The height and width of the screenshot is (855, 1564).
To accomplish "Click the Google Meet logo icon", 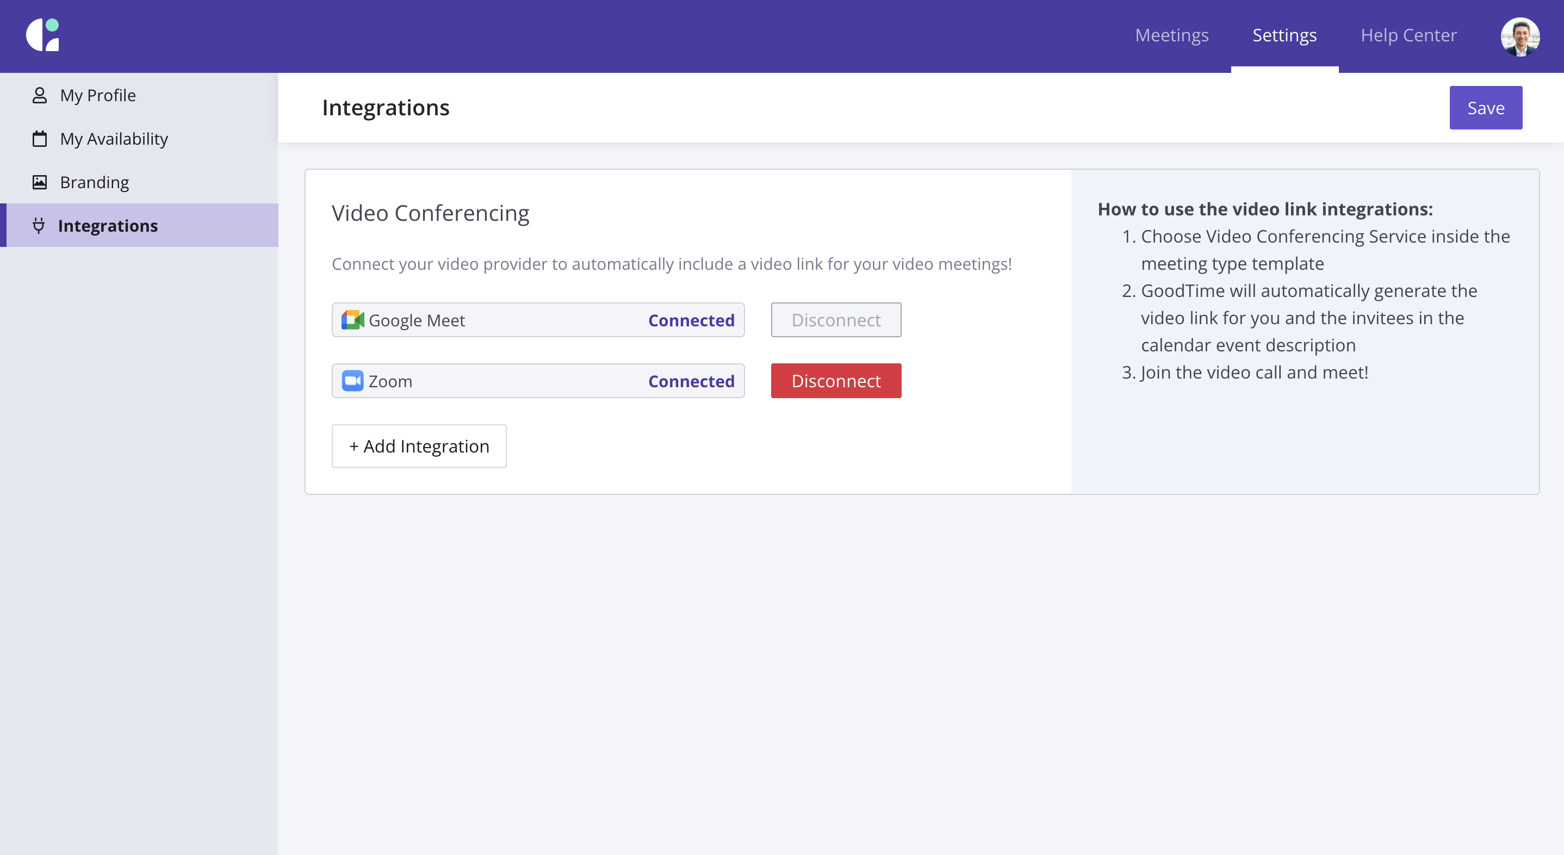I will point(352,320).
